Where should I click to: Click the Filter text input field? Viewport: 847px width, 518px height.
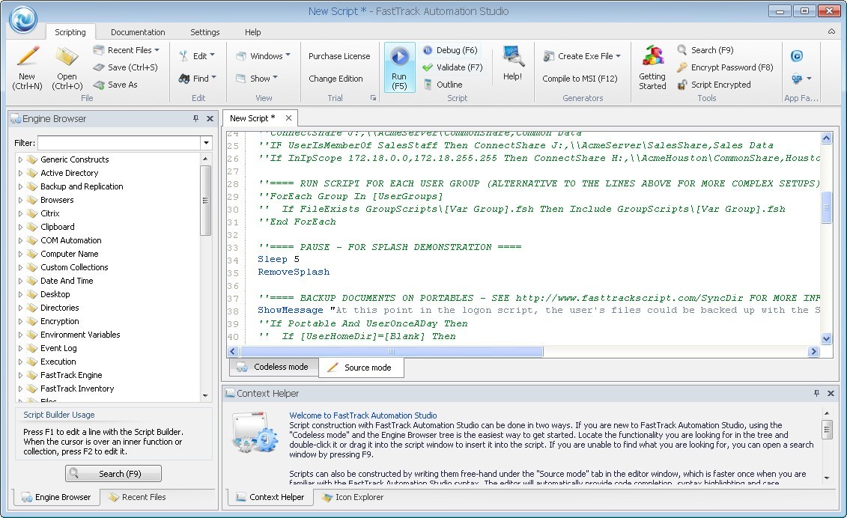click(119, 143)
